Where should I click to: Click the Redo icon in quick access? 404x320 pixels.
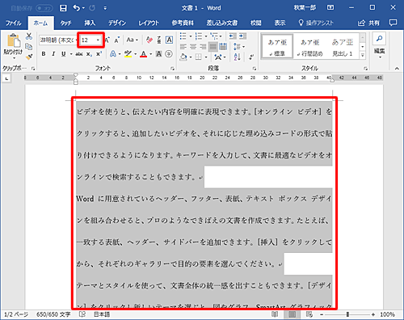click(x=92, y=8)
